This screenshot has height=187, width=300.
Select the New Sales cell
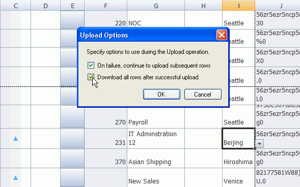tap(156, 178)
